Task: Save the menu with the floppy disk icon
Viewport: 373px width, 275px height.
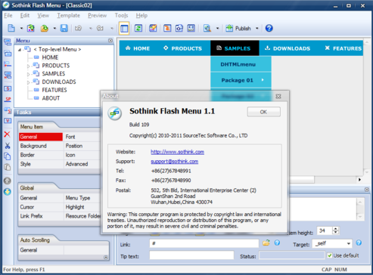Action: pos(64,28)
